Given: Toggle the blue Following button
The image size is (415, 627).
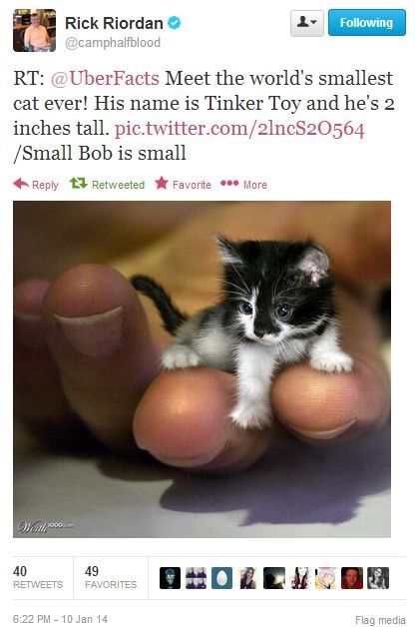Looking at the screenshot, I should 367,23.
